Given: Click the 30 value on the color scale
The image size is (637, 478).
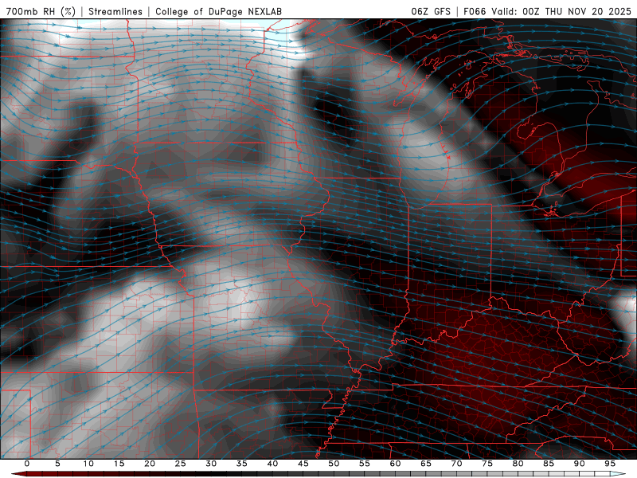Looking at the screenshot, I should coord(211,464).
